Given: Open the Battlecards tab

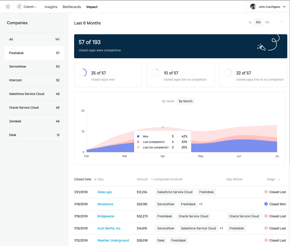Looking at the screenshot, I should coord(72,7).
